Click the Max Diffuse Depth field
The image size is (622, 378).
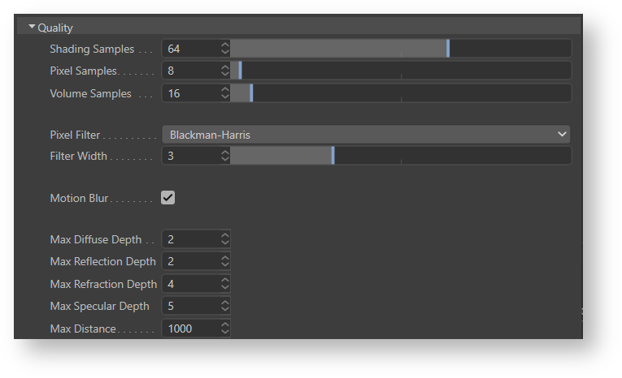tap(191, 239)
